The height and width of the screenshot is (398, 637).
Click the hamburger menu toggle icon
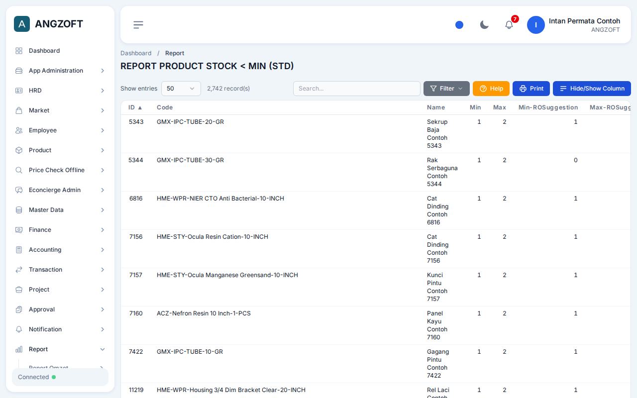point(138,25)
